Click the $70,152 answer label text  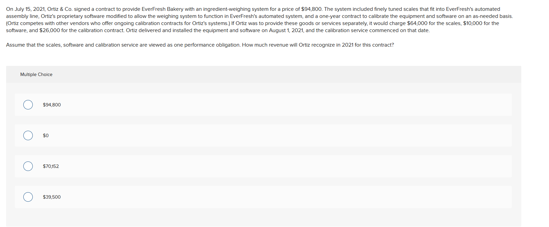(50, 166)
